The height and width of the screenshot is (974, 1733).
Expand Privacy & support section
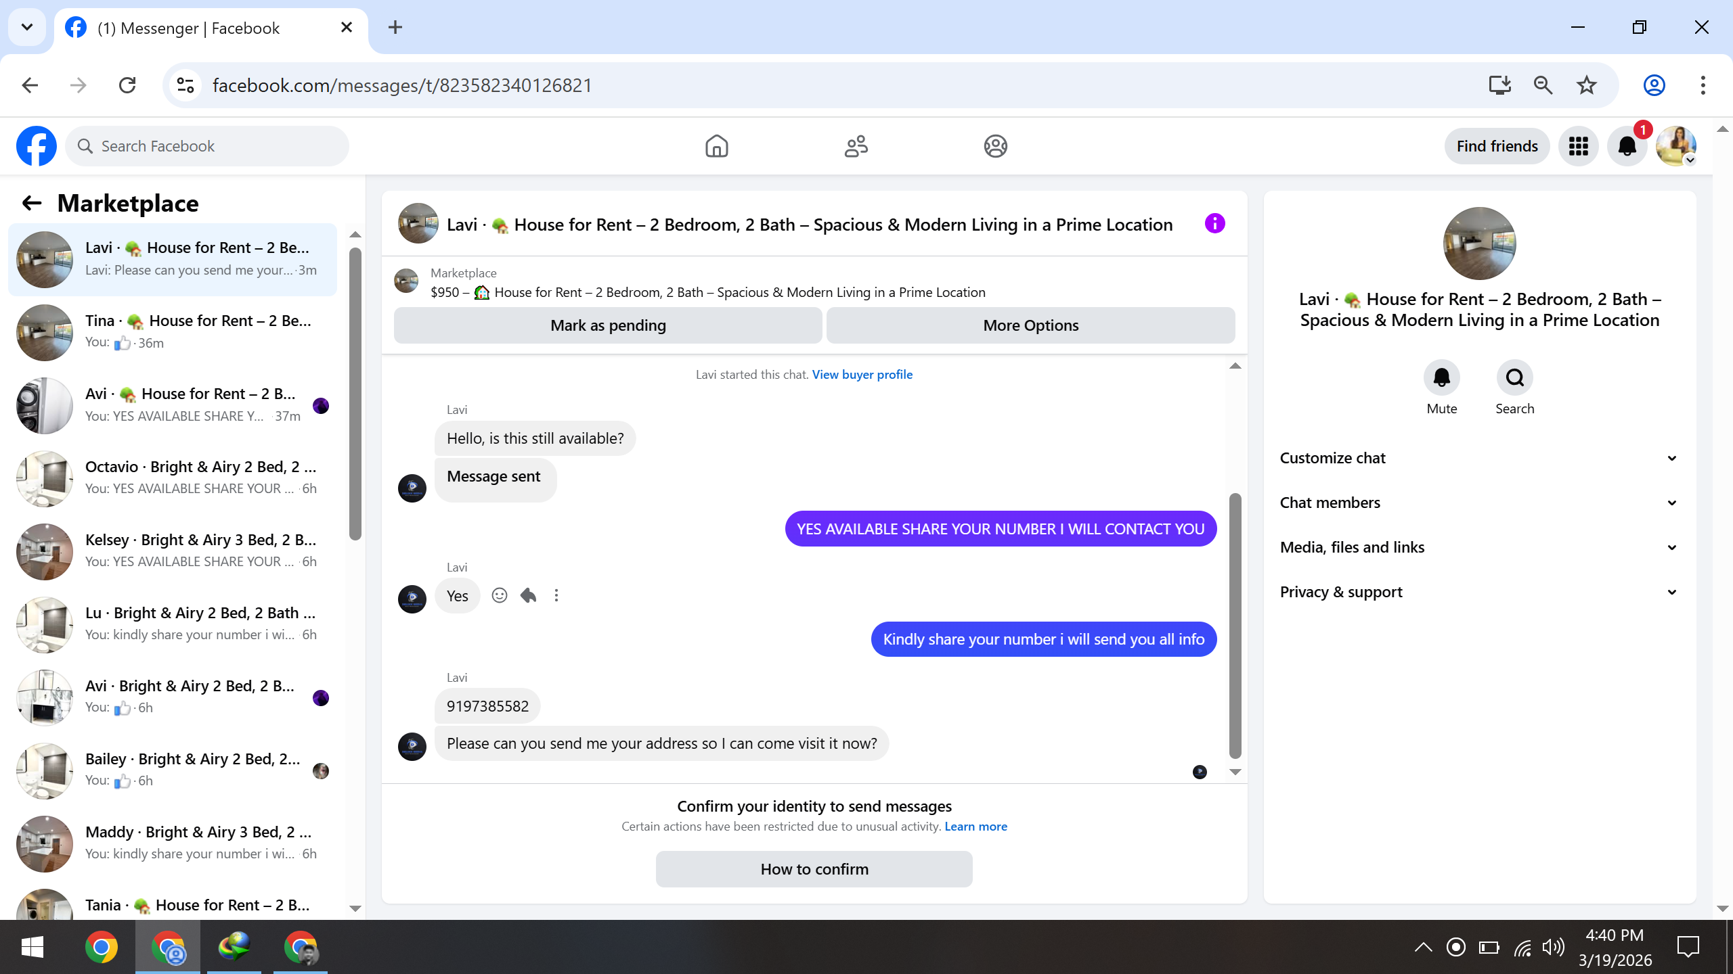[x=1478, y=592]
